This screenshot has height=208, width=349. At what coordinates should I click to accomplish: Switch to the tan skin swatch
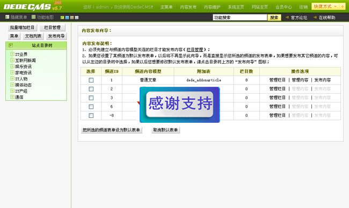point(72,17)
